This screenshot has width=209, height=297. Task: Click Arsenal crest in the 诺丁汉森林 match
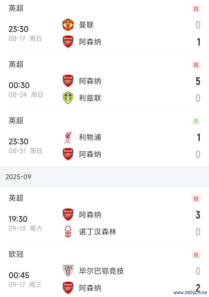click(68, 215)
